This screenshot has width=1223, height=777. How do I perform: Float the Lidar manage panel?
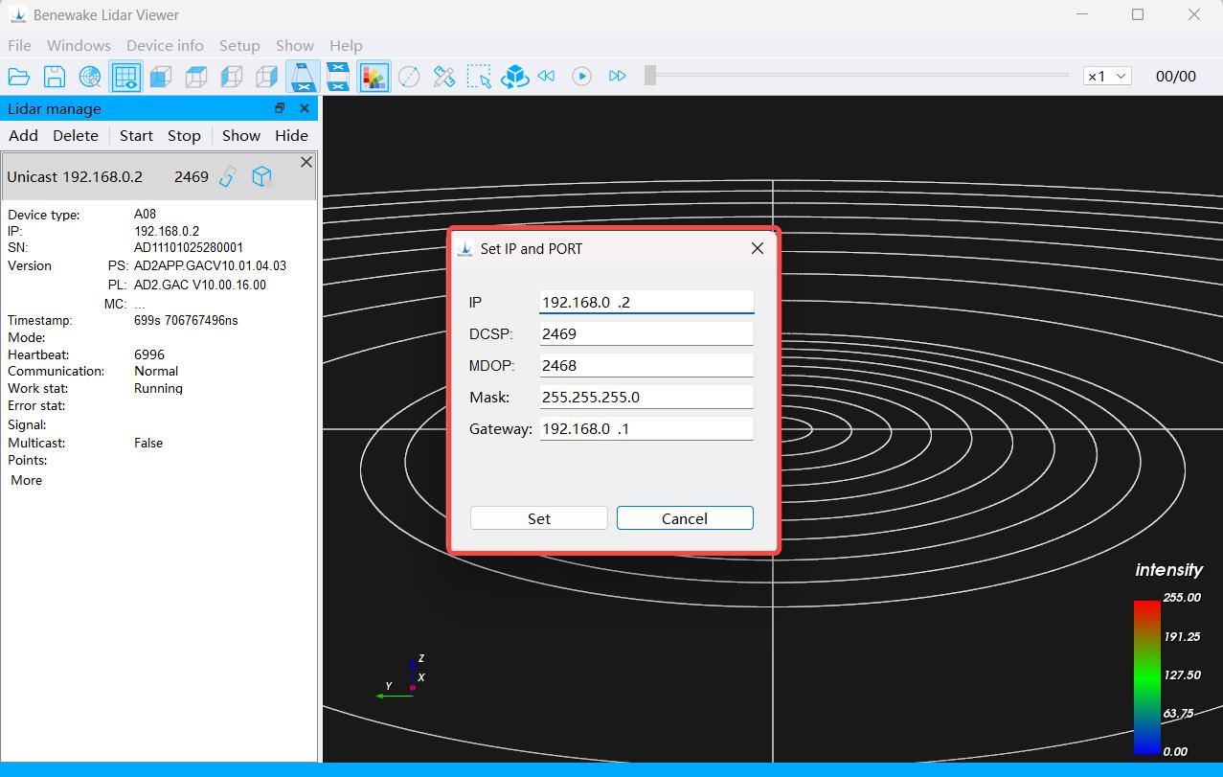pyautogui.click(x=280, y=108)
